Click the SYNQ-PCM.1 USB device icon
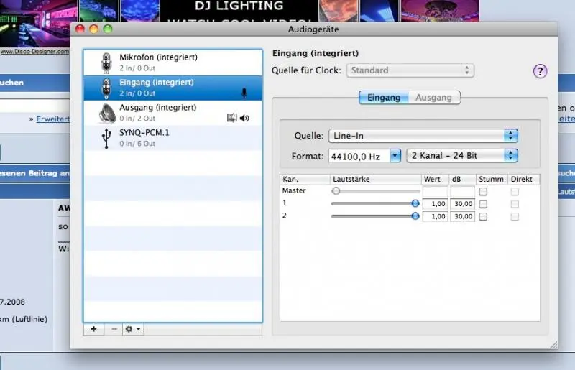The height and width of the screenshot is (370, 575). [107, 138]
